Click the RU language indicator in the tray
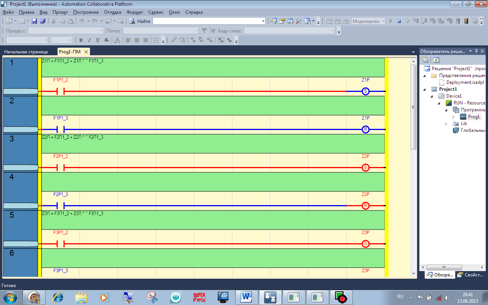Screen dimensions: 488x305 tap(400, 297)
